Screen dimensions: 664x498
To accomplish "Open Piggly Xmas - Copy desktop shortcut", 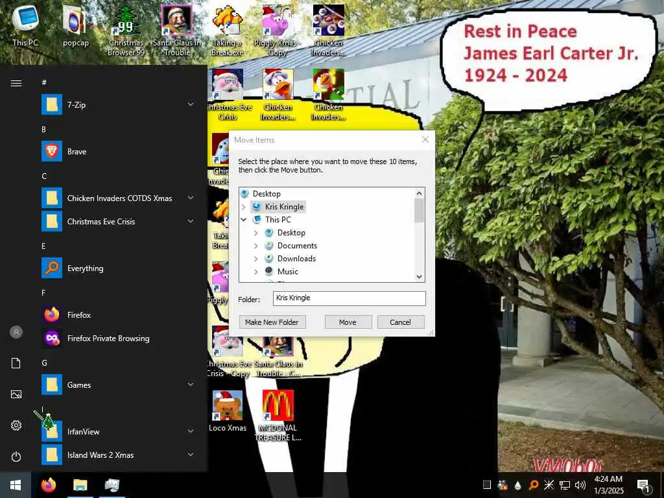I will coord(278,30).
